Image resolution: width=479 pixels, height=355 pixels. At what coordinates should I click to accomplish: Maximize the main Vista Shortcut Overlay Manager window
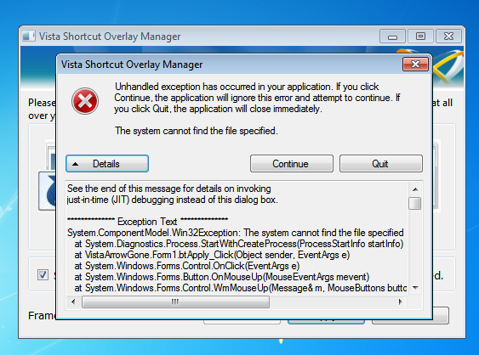420,37
